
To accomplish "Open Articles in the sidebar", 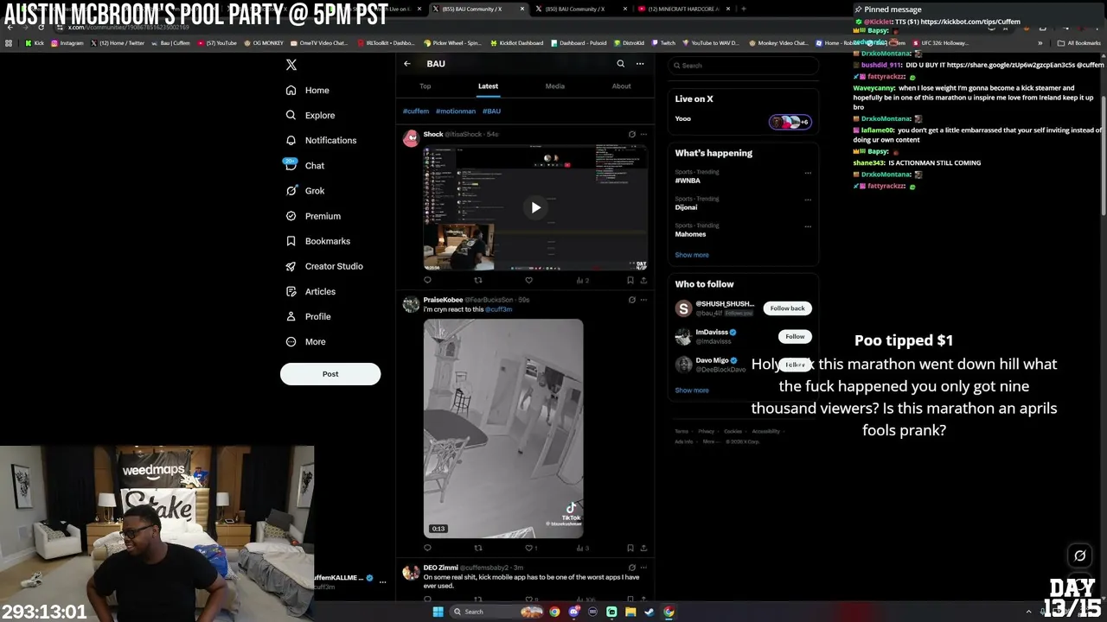I will pos(310,291).
